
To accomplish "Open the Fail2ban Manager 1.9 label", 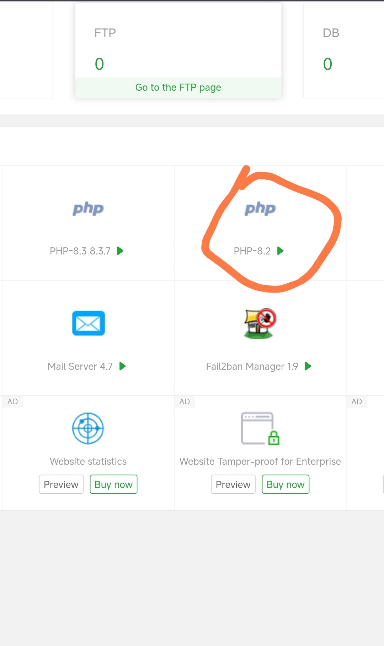I will (252, 367).
